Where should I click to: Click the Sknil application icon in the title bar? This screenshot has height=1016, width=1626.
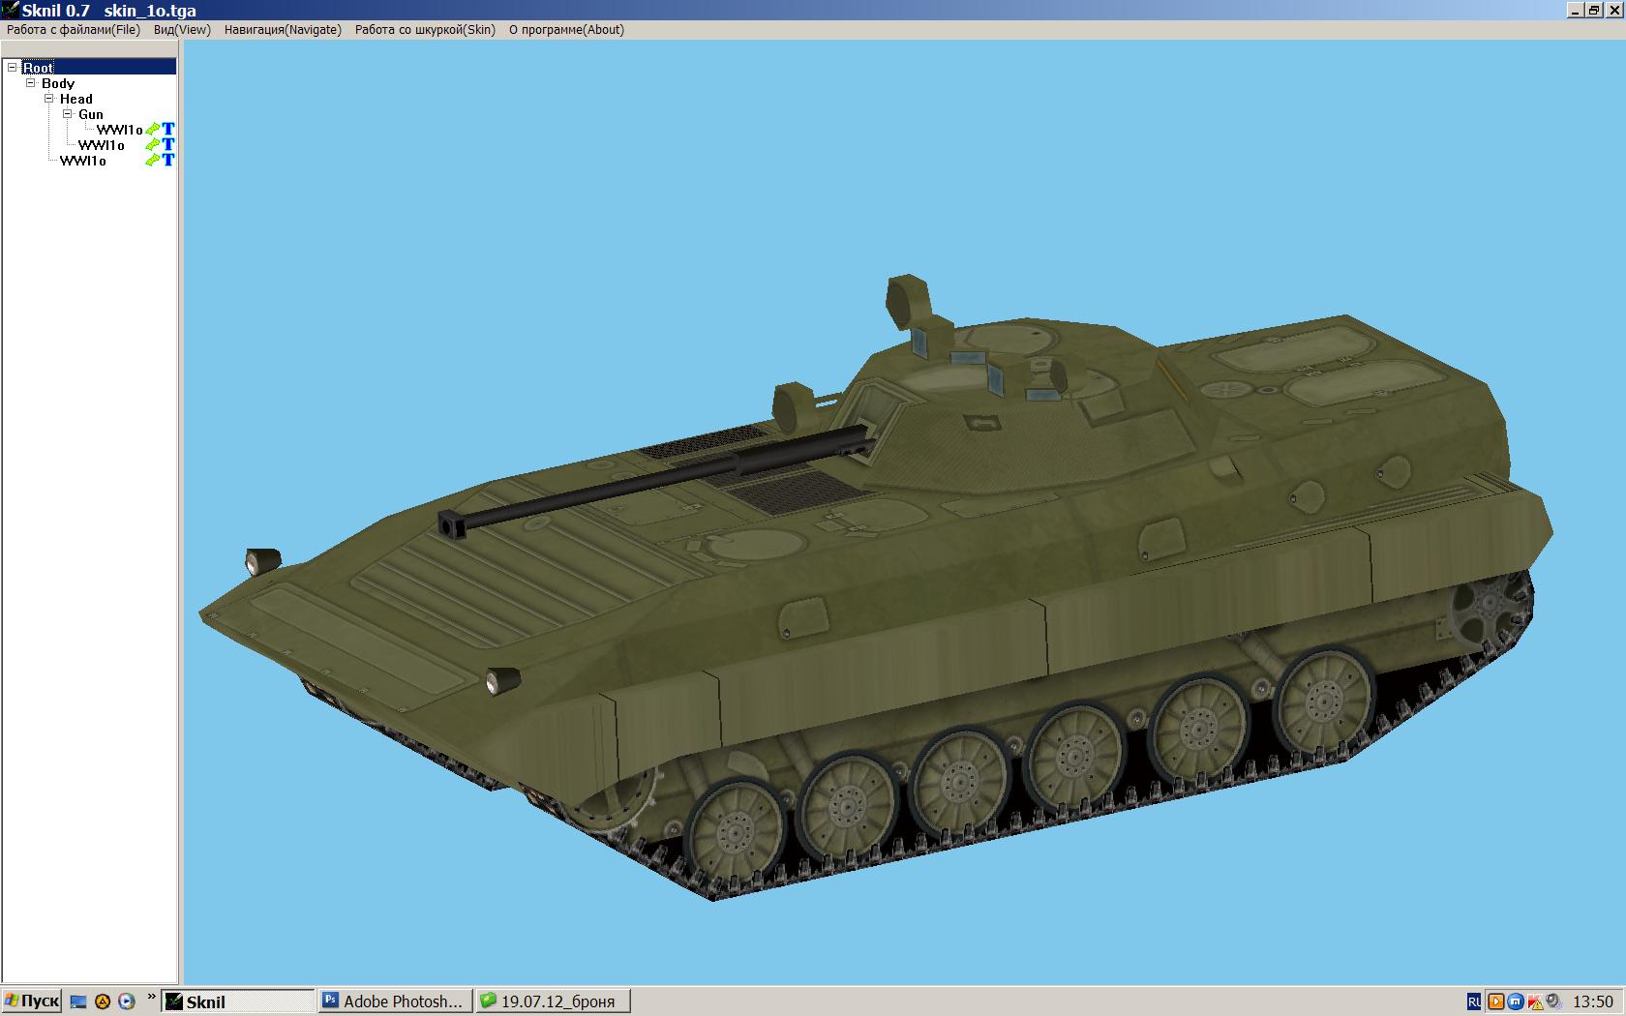11,10
